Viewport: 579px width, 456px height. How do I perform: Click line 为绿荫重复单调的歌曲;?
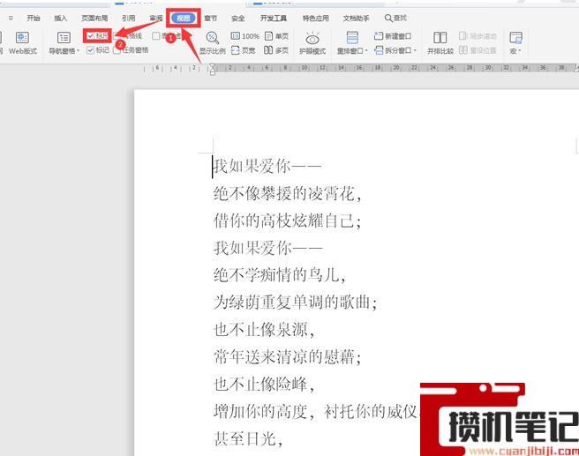[295, 303]
